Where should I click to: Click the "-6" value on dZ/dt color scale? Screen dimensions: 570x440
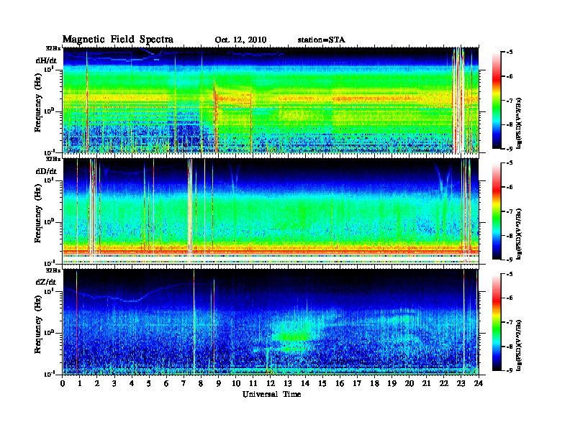(x=510, y=298)
